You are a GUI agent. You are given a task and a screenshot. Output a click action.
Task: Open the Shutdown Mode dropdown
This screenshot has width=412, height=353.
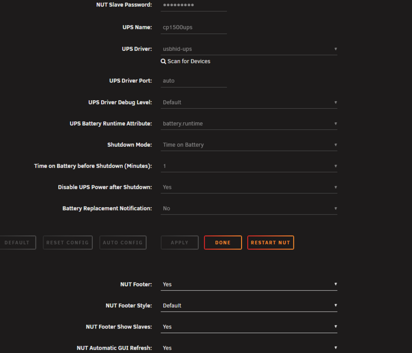coord(249,144)
